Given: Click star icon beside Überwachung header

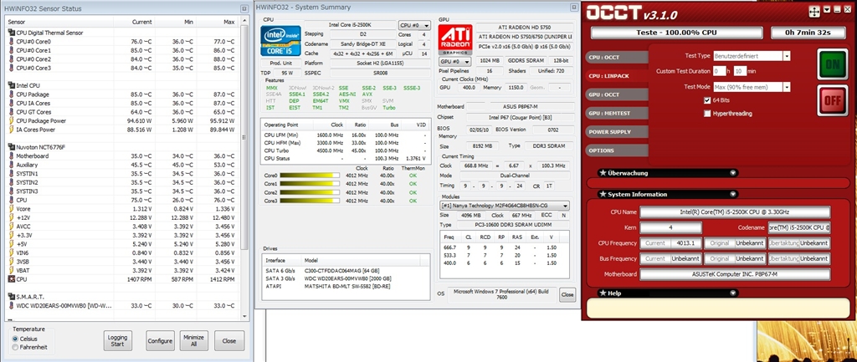Looking at the screenshot, I should (603, 173).
